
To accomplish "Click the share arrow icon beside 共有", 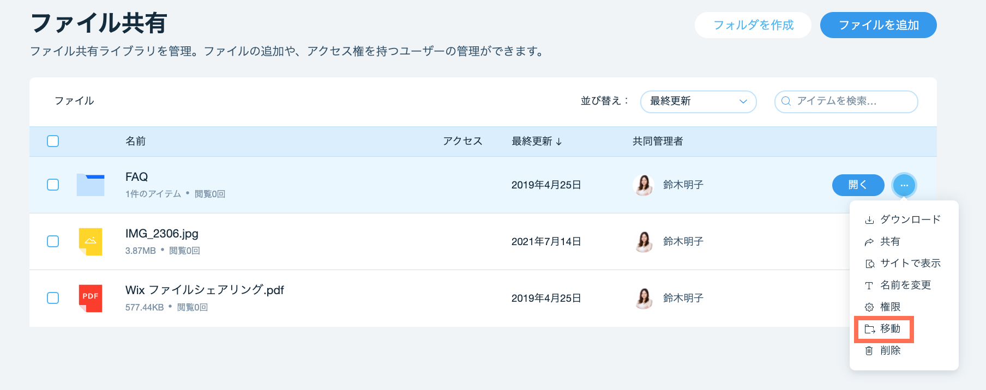I will [869, 242].
